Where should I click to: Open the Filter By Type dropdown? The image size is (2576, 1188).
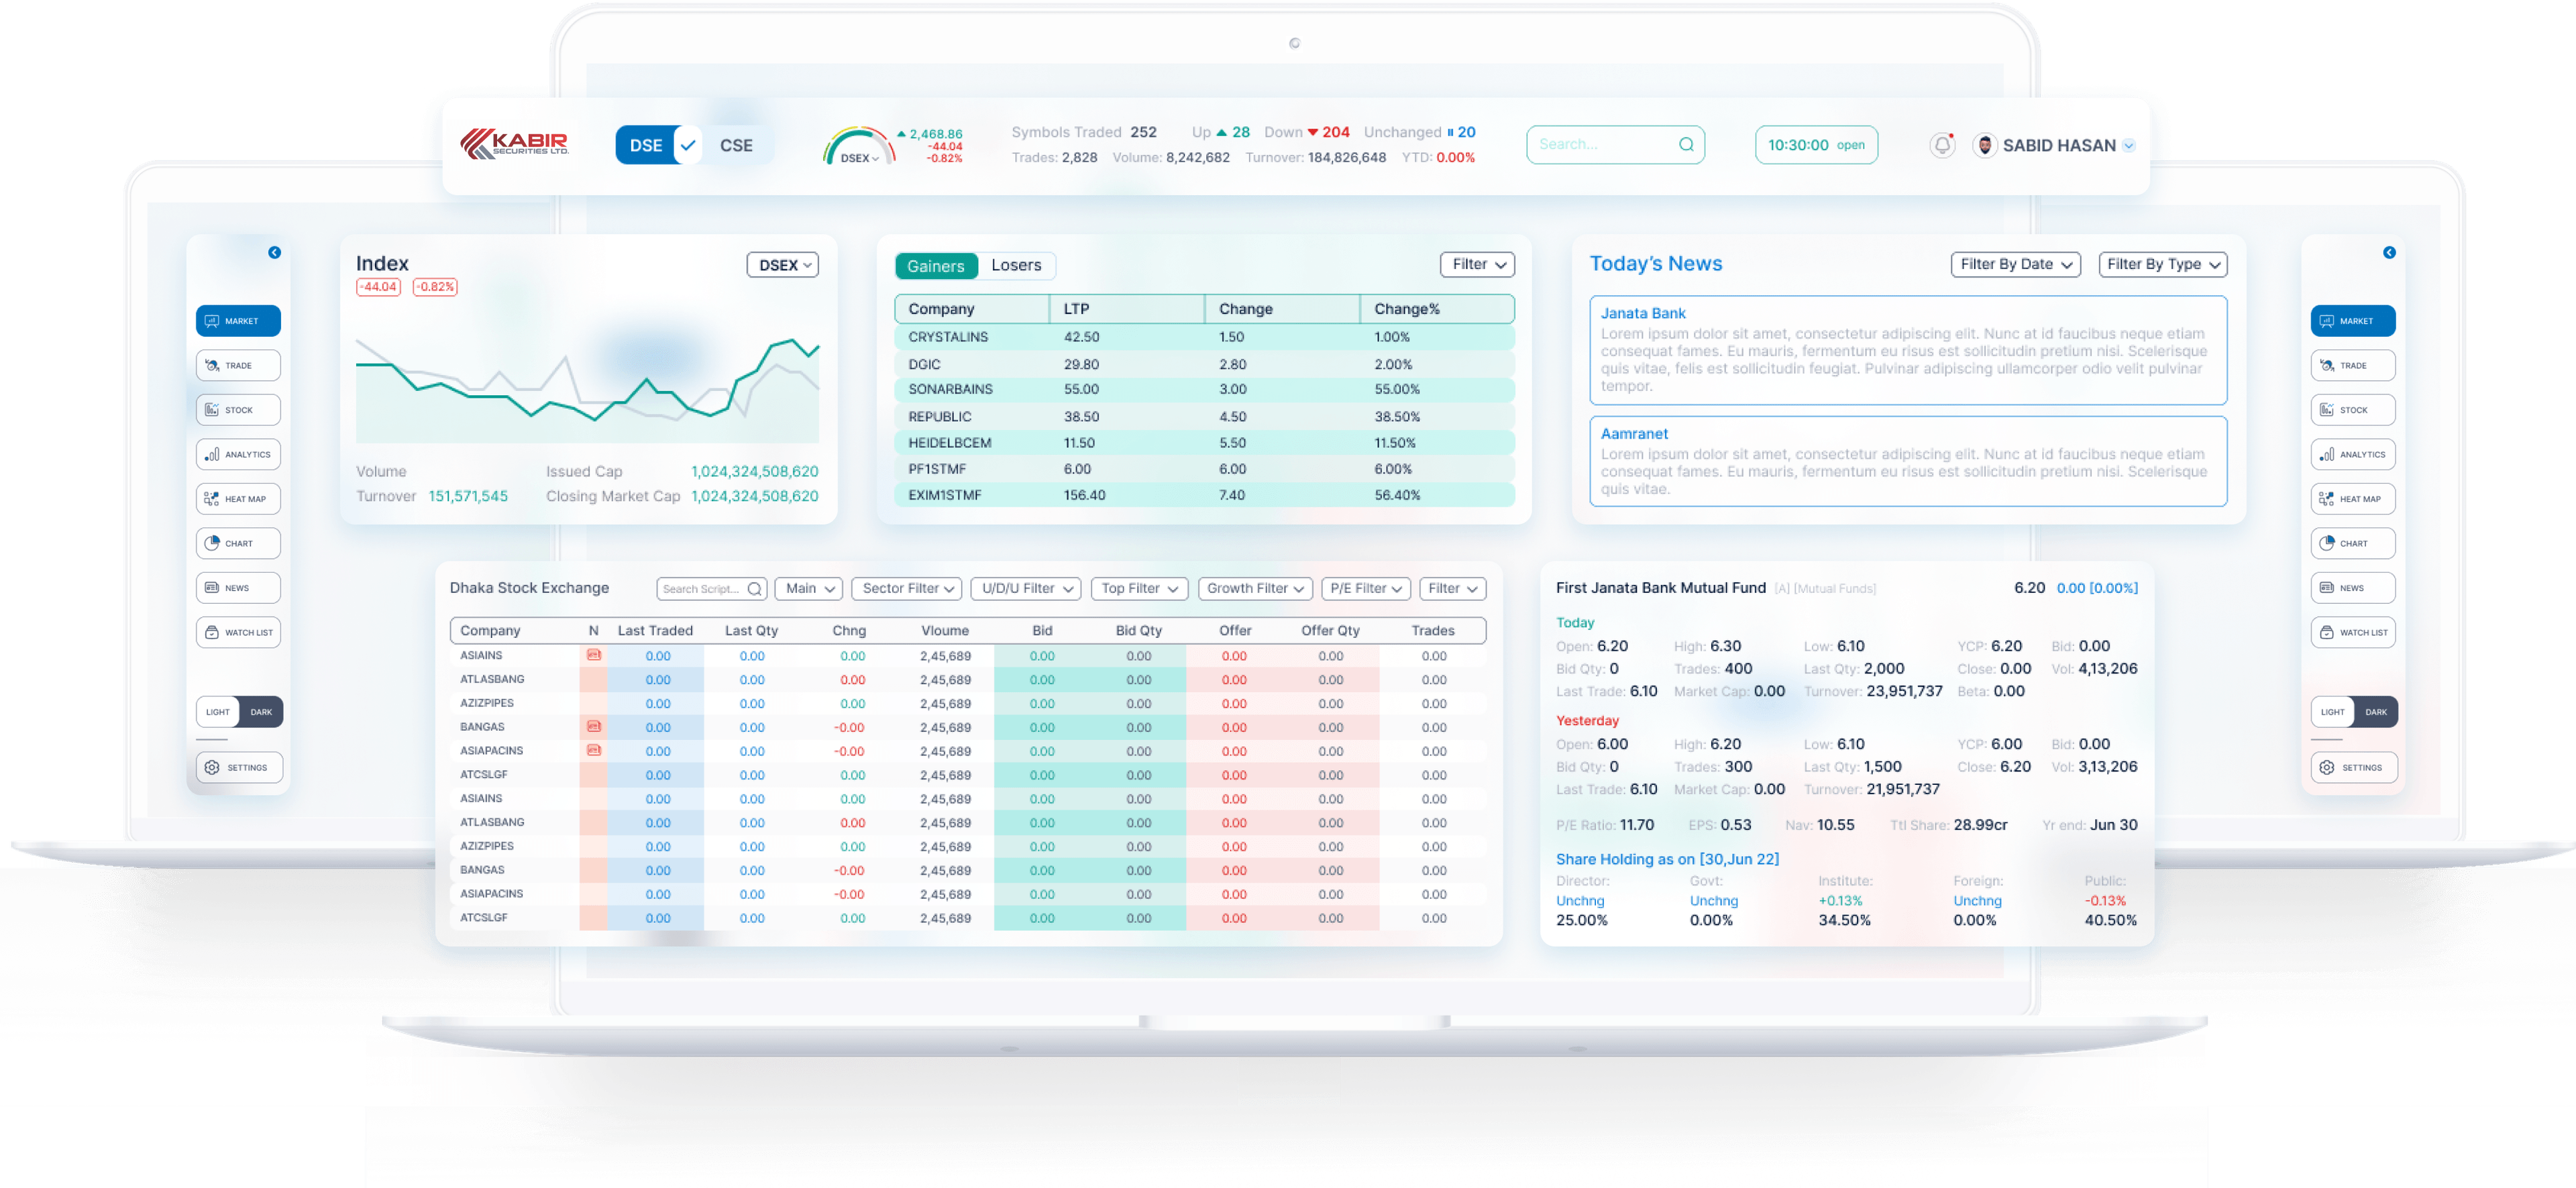point(2162,264)
